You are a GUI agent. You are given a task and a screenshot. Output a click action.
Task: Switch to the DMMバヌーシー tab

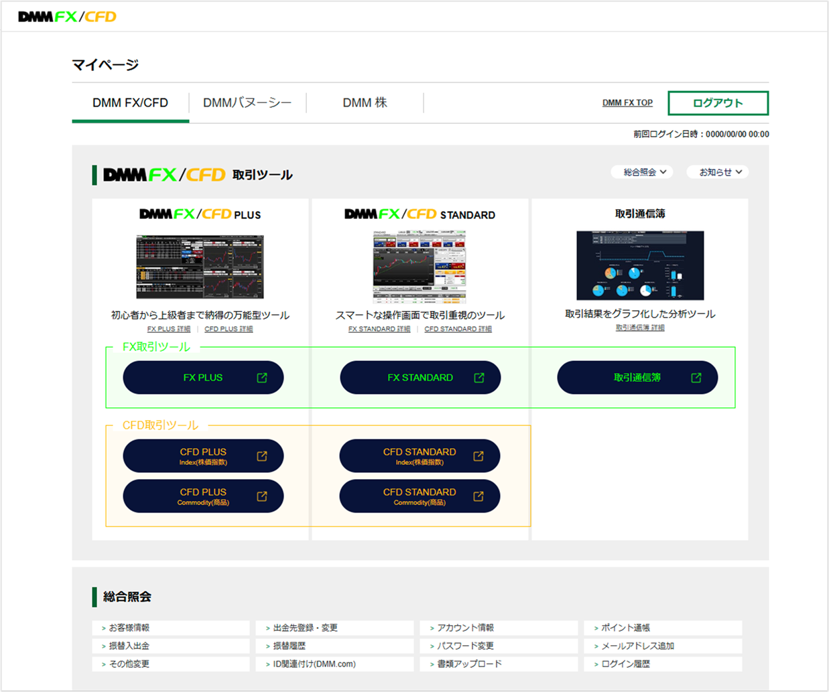(x=247, y=102)
